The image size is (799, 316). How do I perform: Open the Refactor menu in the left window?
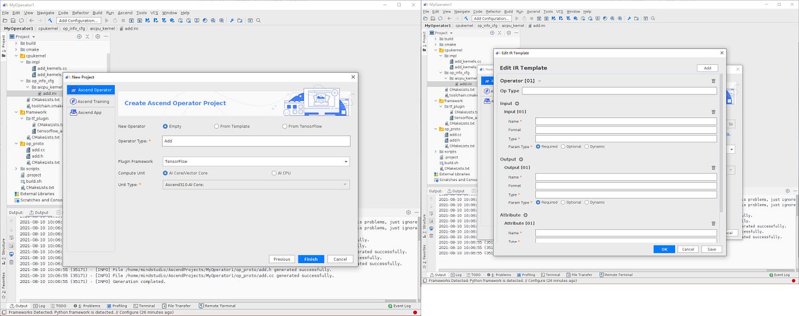click(80, 13)
